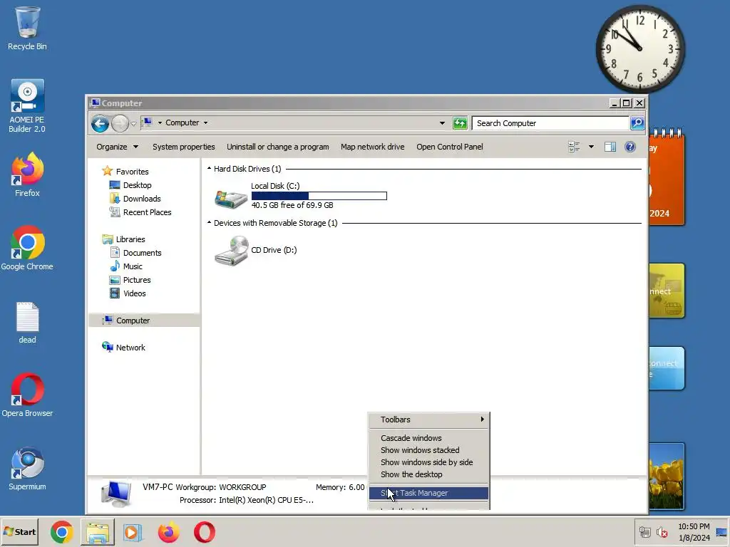This screenshot has width=730, height=547.
Task: Click the show desktop tray icon
Action: 721,532
